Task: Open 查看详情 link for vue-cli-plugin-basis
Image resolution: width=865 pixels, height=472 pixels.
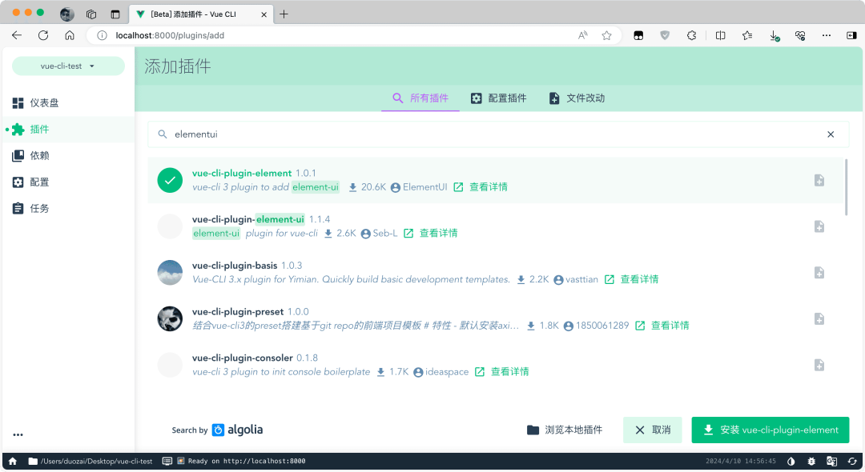Action: pos(632,280)
